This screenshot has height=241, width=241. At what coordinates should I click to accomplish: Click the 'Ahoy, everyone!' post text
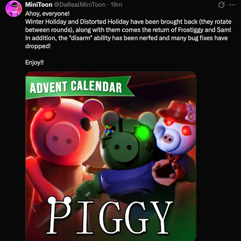click(47, 14)
